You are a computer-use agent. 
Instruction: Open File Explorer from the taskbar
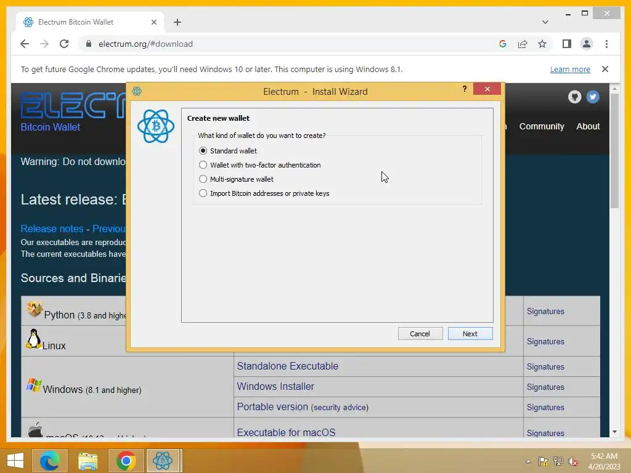coord(88,461)
